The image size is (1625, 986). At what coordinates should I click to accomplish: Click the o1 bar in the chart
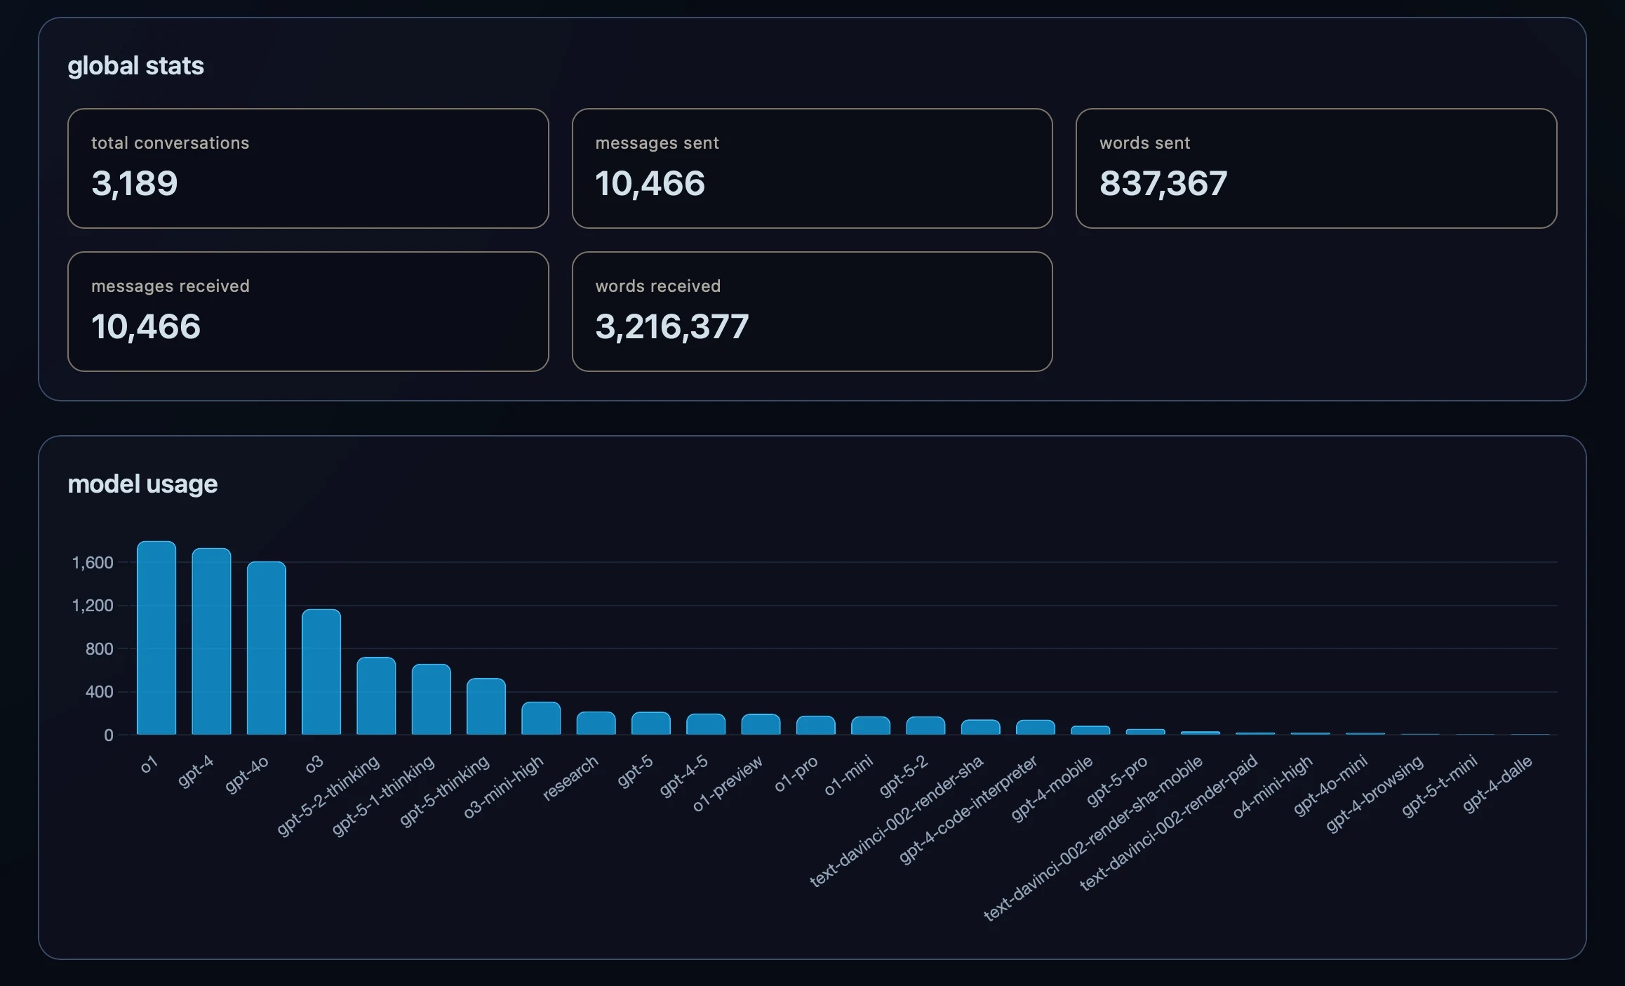(x=156, y=638)
